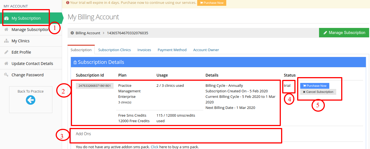Click the Edit Profile pencil icon

[6, 52]
